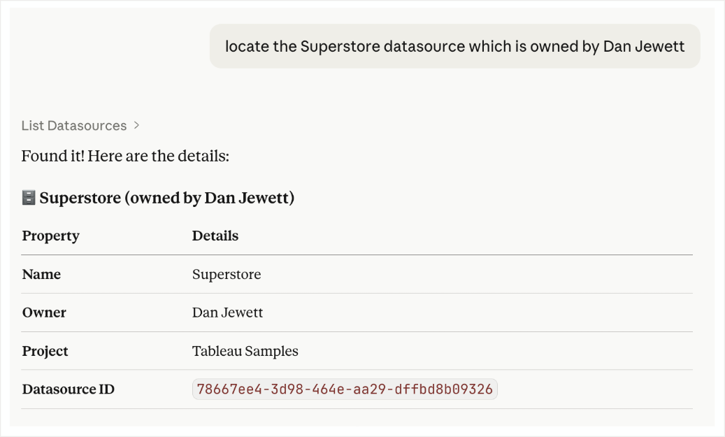Select the Owner value Dan Jewett
This screenshot has width=725, height=437.
[x=227, y=313]
